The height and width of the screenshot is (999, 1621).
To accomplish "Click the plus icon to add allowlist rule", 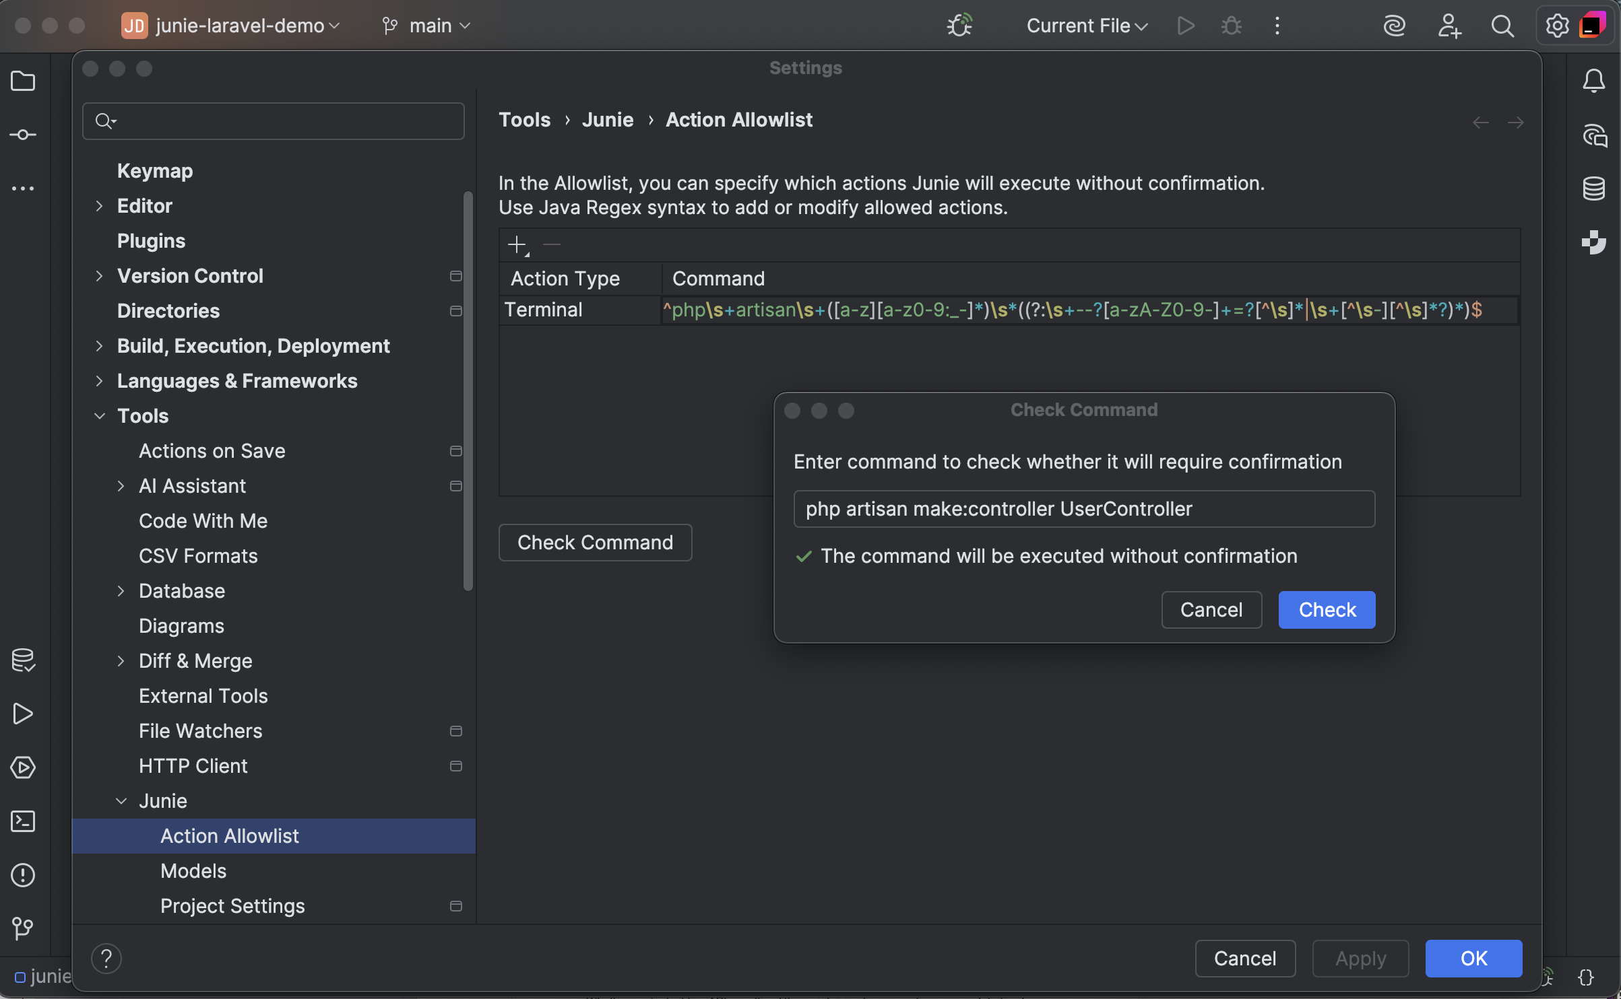I will [x=517, y=244].
